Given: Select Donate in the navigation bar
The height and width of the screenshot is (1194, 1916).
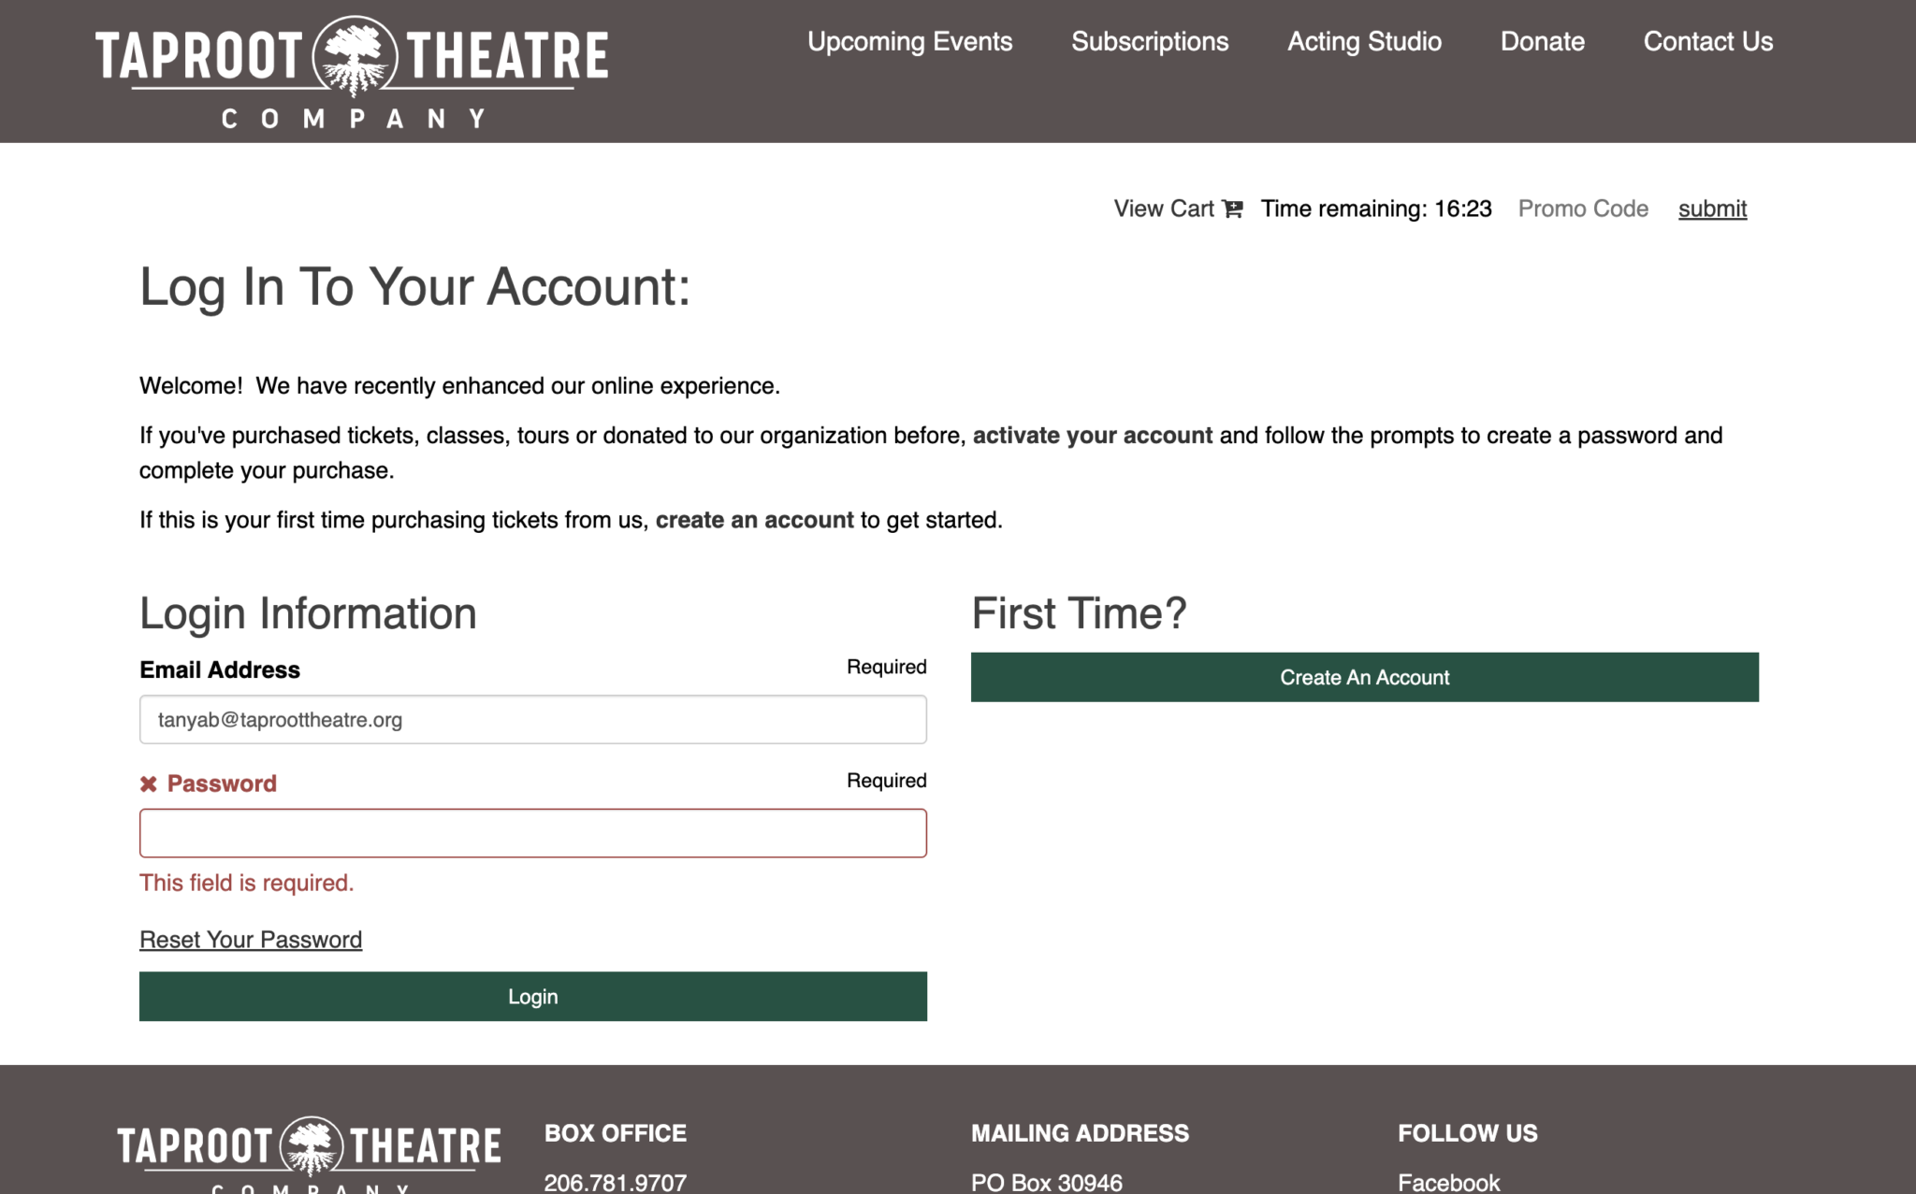Looking at the screenshot, I should [x=1542, y=42].
